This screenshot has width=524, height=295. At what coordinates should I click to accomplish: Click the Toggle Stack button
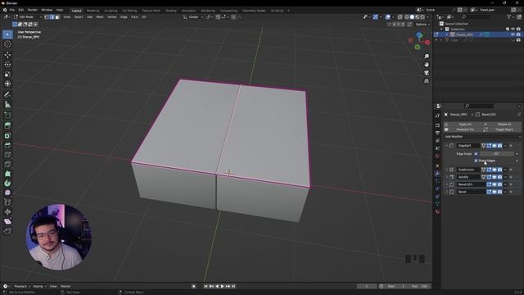[x=502, y=129]
